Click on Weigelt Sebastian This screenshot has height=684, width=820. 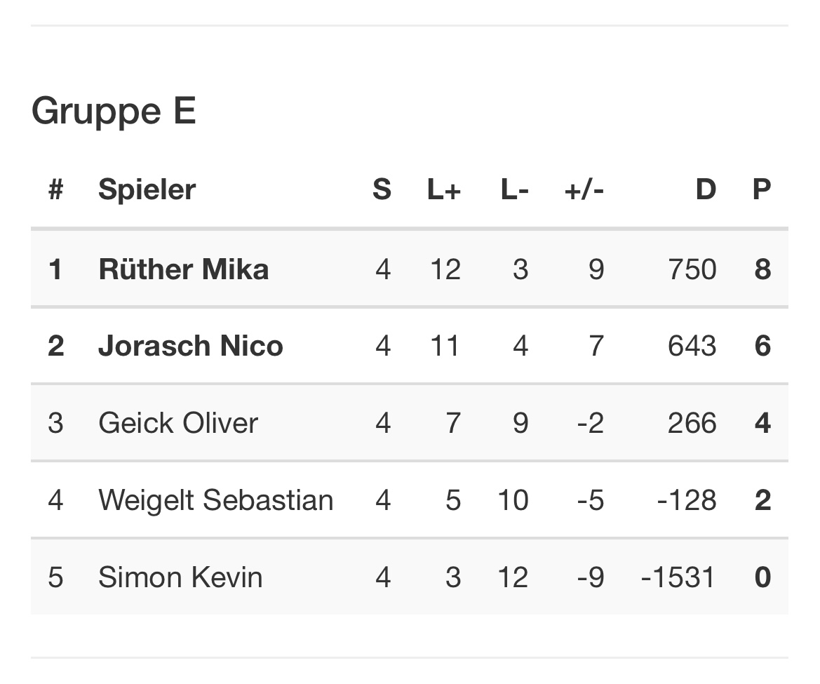tap(215, 500)
